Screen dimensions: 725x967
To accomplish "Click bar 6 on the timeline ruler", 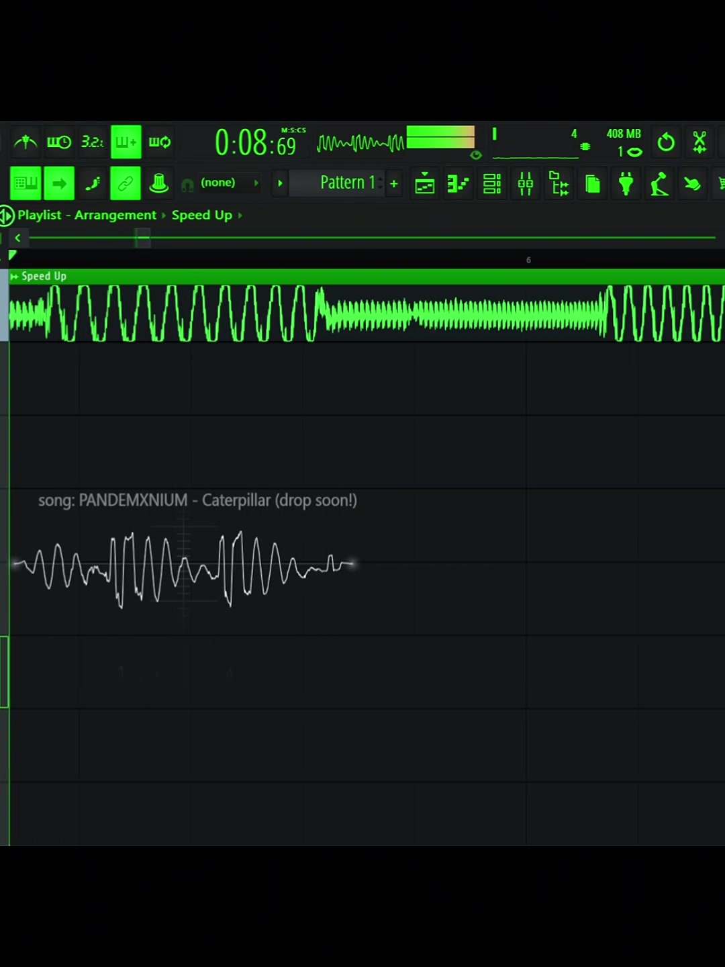I will [528, 260].
